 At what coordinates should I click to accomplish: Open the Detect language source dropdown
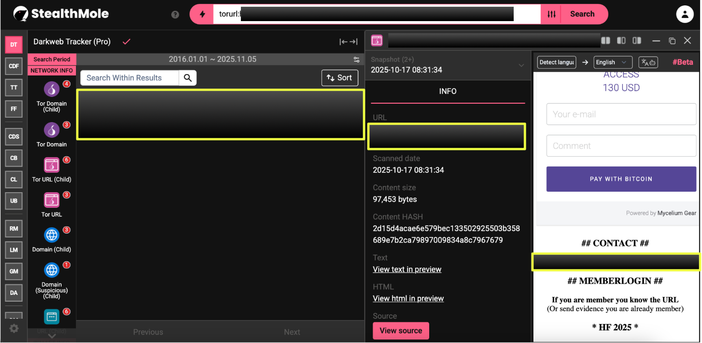556,62
